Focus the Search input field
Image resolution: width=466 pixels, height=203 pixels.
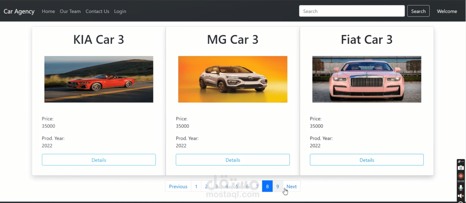(x=352, y=11)
